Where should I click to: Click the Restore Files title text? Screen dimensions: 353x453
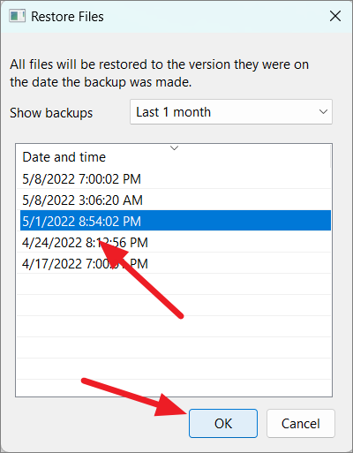pyautogui.click(x=67, y=17)
